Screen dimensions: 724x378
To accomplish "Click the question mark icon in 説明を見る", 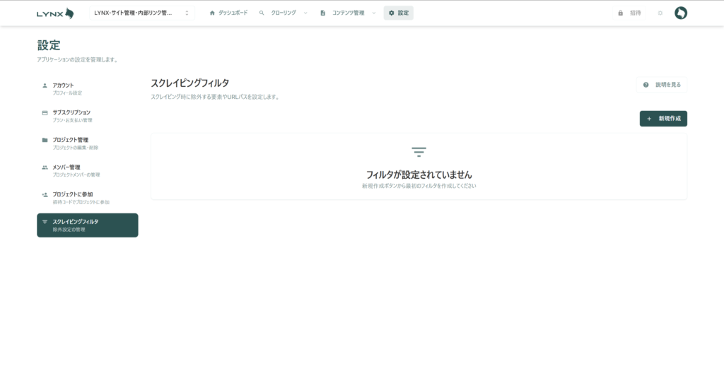I will click(x=646, y=85).
